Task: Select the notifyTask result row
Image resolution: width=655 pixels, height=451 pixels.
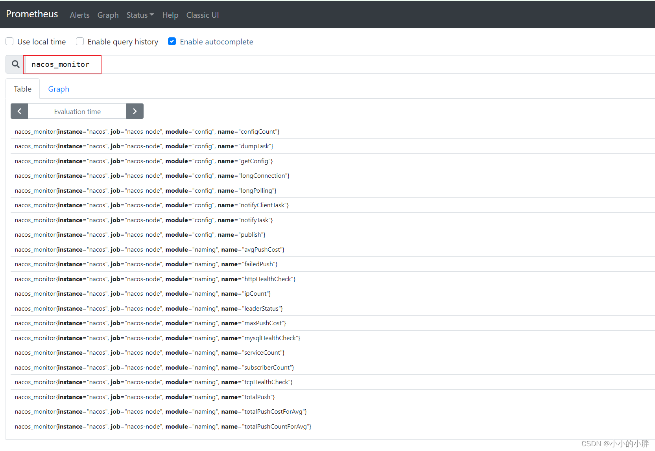Action: pyautogui.click(x=333, y=220)
